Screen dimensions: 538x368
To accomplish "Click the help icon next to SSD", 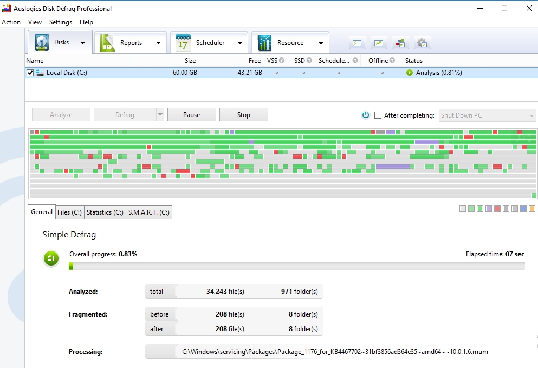I will [309, 60].
